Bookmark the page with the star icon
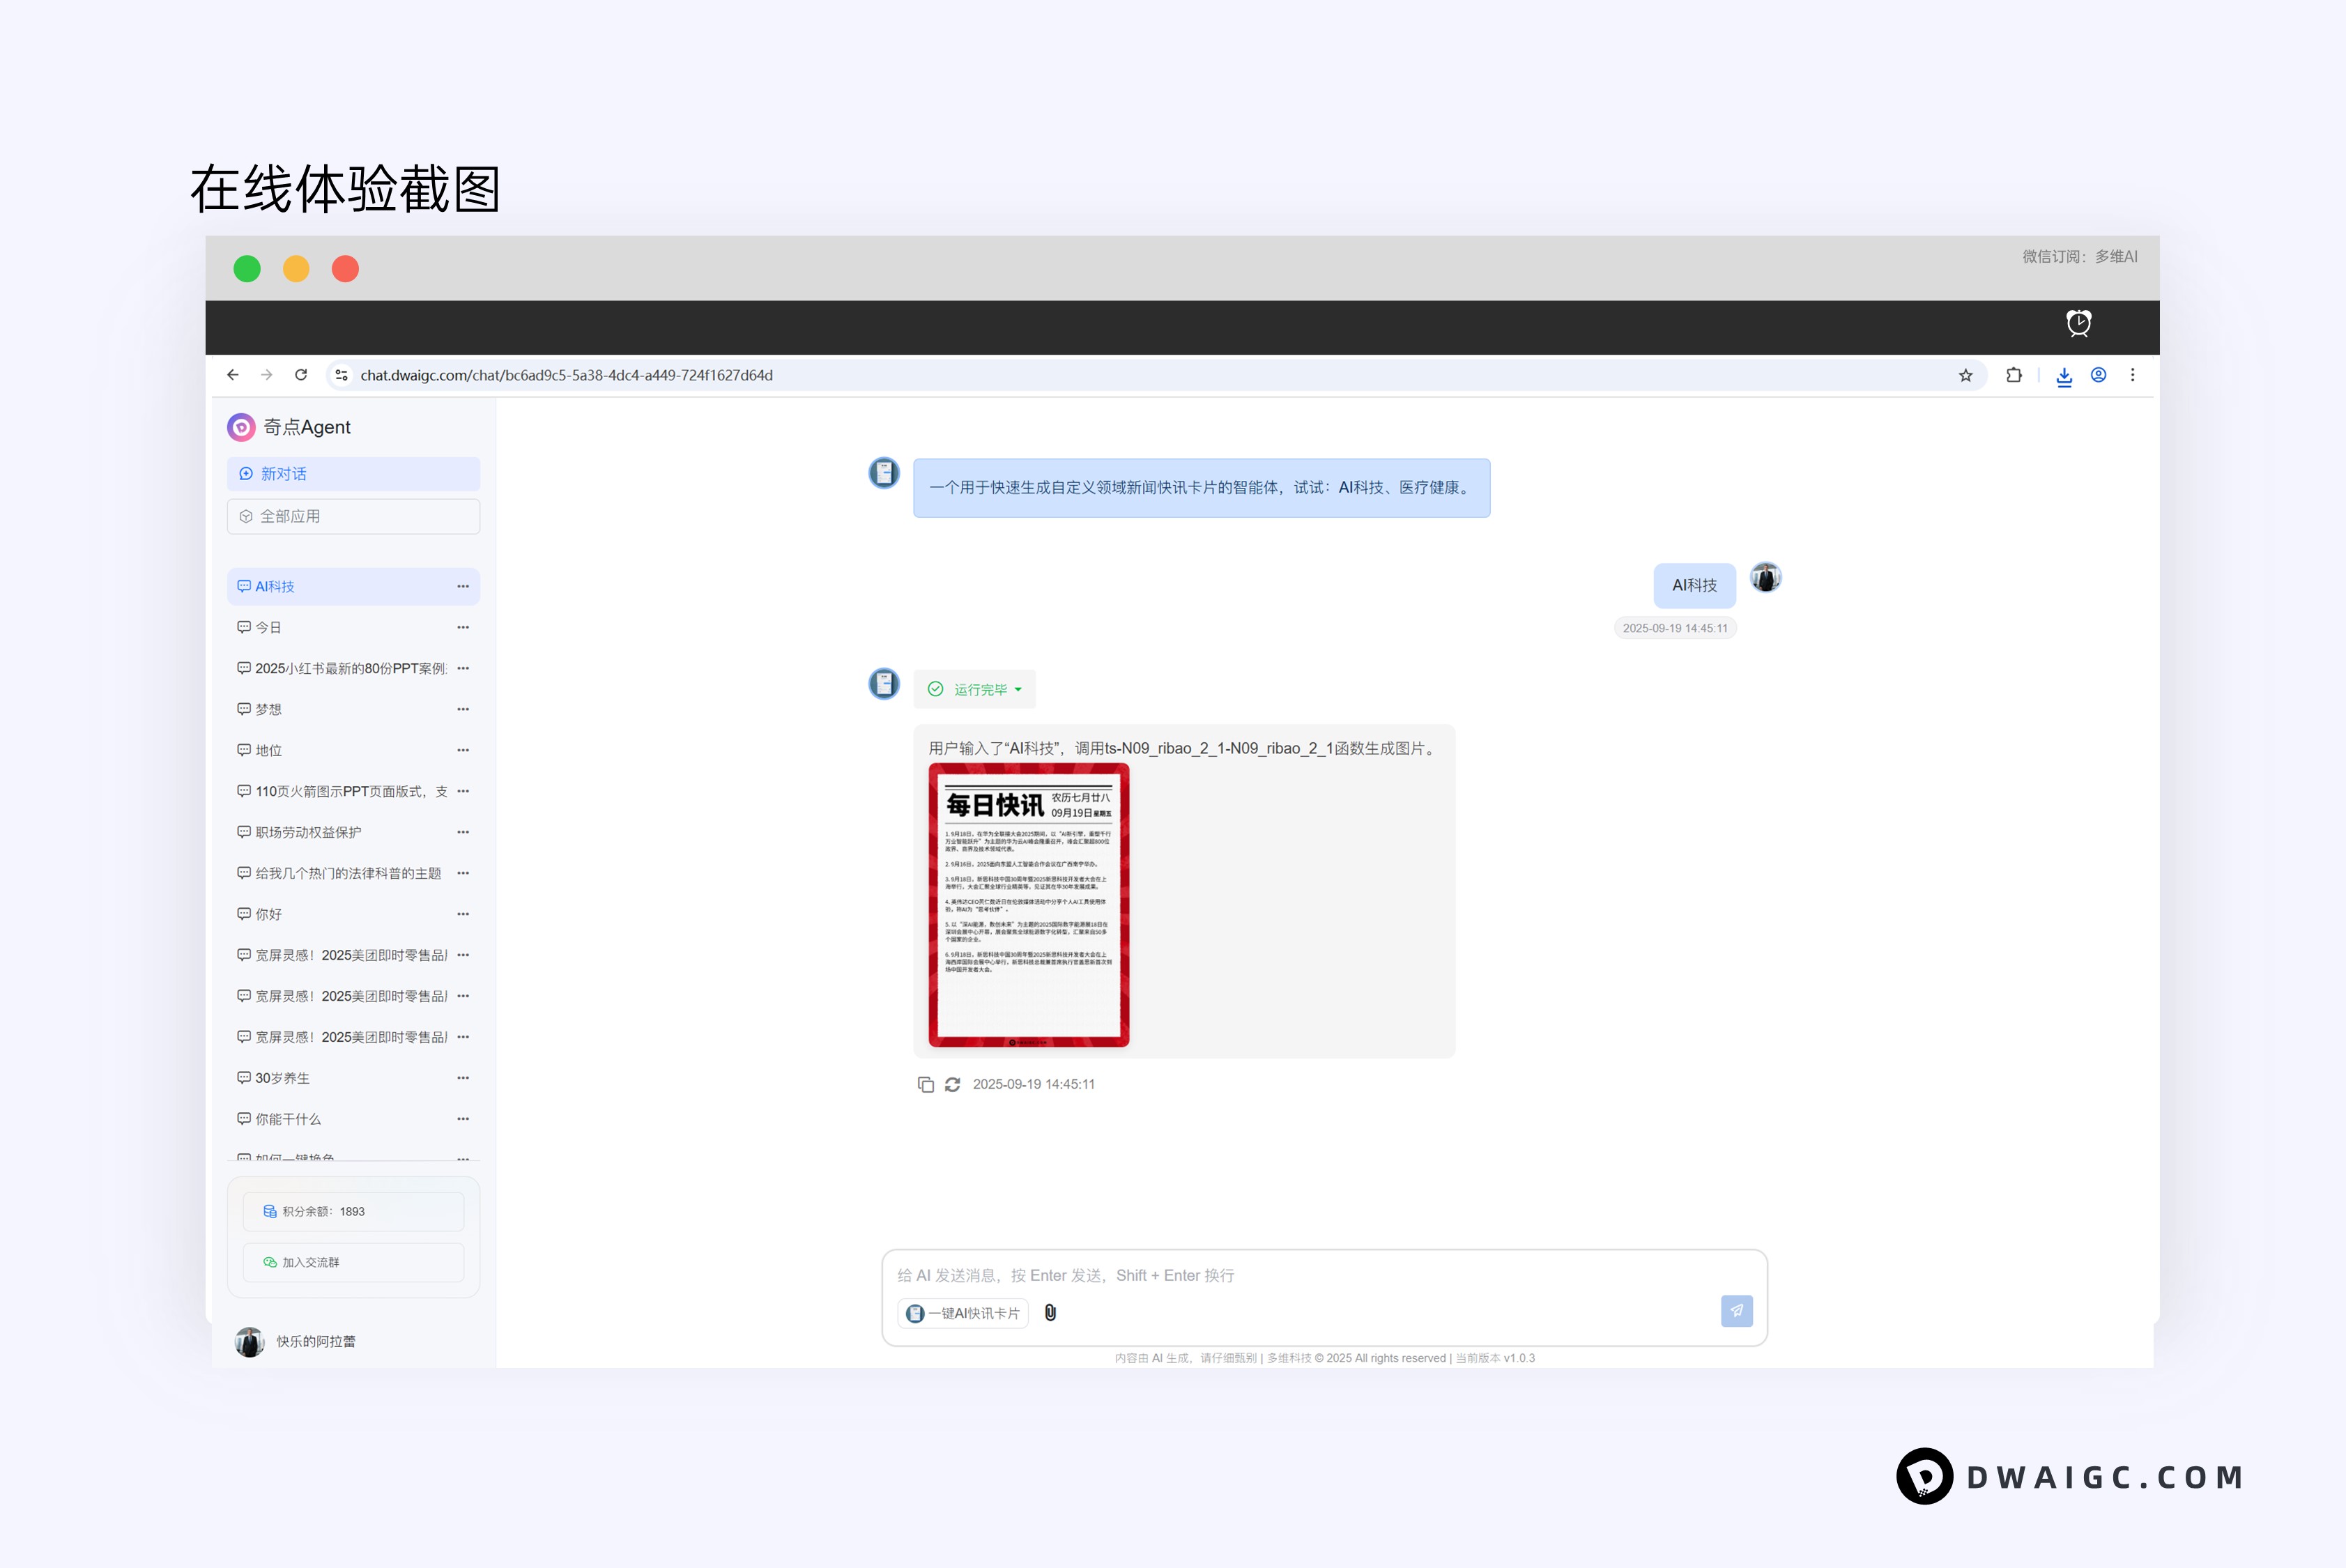 (1966, 375)
